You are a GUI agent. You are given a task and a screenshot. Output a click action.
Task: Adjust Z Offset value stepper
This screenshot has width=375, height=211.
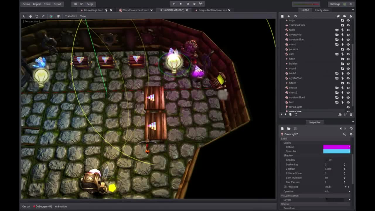[x=344, y=169]
